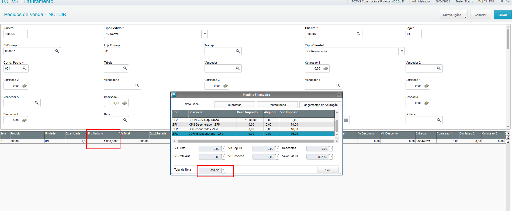Click the Sair button in Planilha Financeira

[328, 170]
